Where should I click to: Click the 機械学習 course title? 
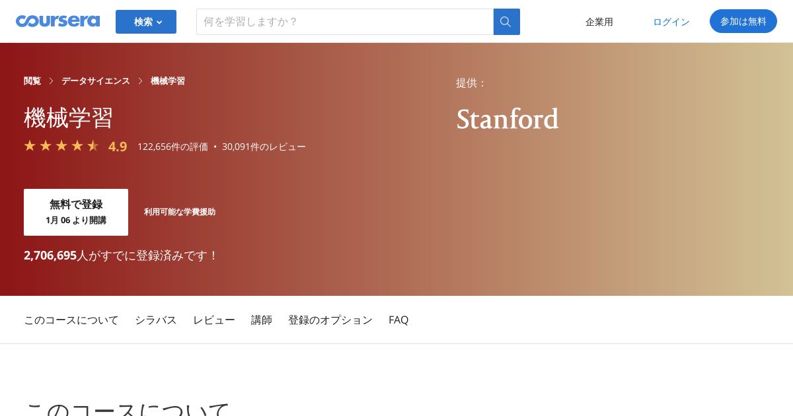[x=69, y=118]
